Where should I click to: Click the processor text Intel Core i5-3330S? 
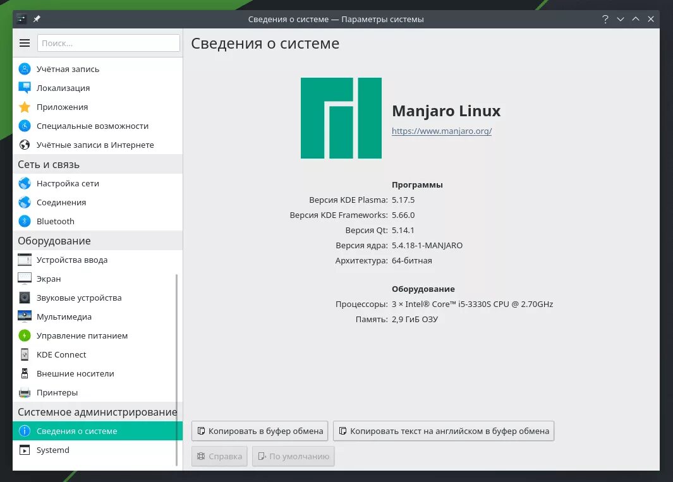[x=472, y=304]
